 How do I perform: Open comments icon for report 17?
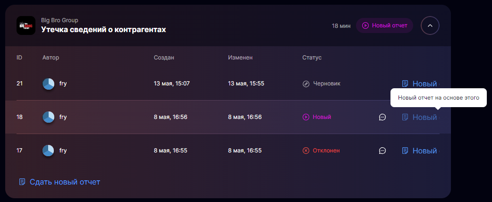(x=382, y=151)
